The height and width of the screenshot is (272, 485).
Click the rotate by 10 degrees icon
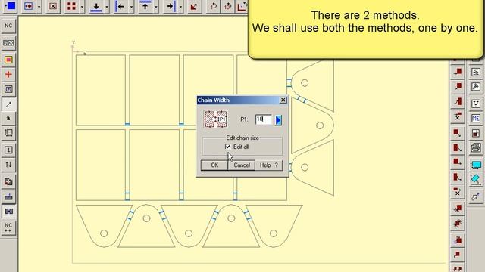tap(227, 6)
